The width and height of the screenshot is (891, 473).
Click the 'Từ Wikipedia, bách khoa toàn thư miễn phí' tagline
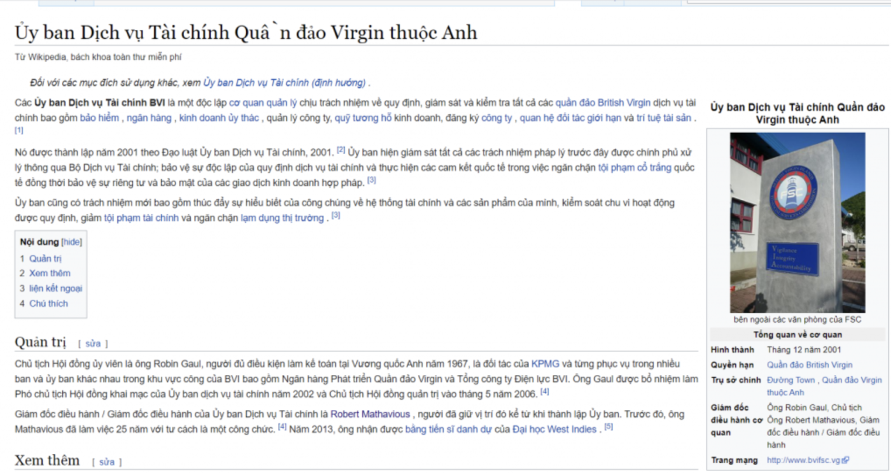pos(98,57)
